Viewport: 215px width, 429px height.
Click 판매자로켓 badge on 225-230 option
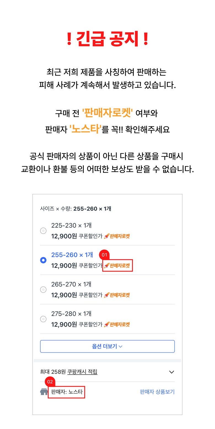[x=117, y=236]
